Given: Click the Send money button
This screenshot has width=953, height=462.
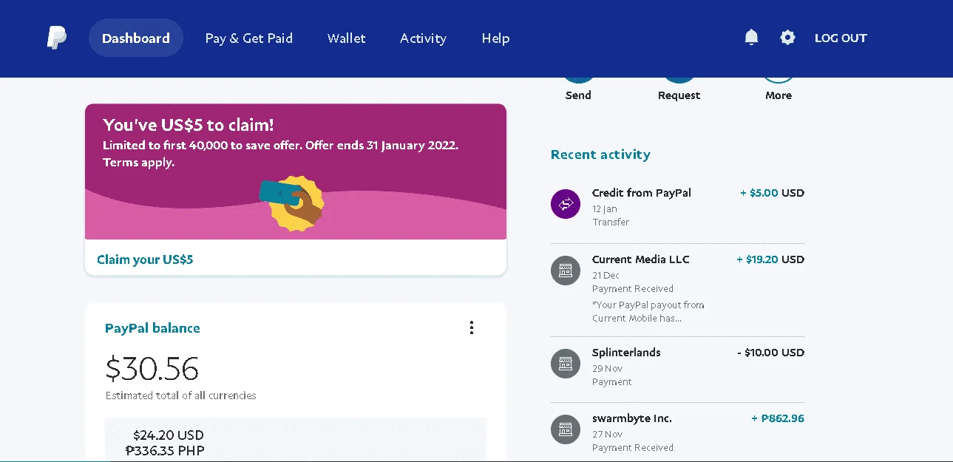Looking at the screenshot, I should [x=578, y=87].
